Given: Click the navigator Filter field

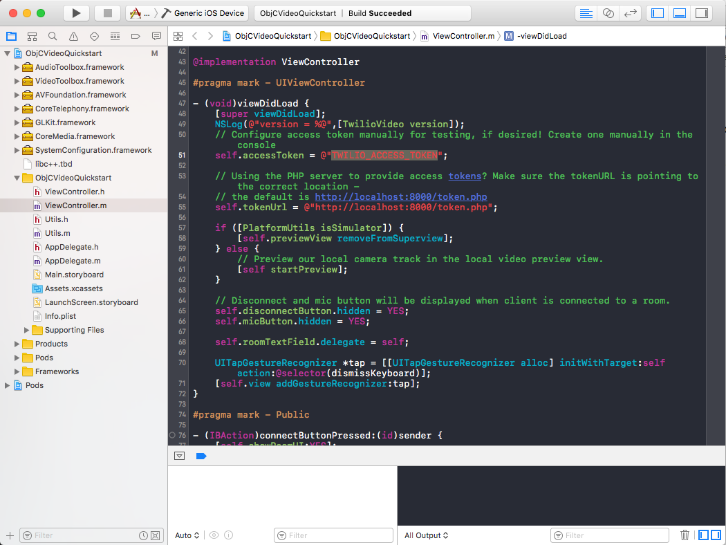Looking at the screenshot, I should click(x=81, y=535).
